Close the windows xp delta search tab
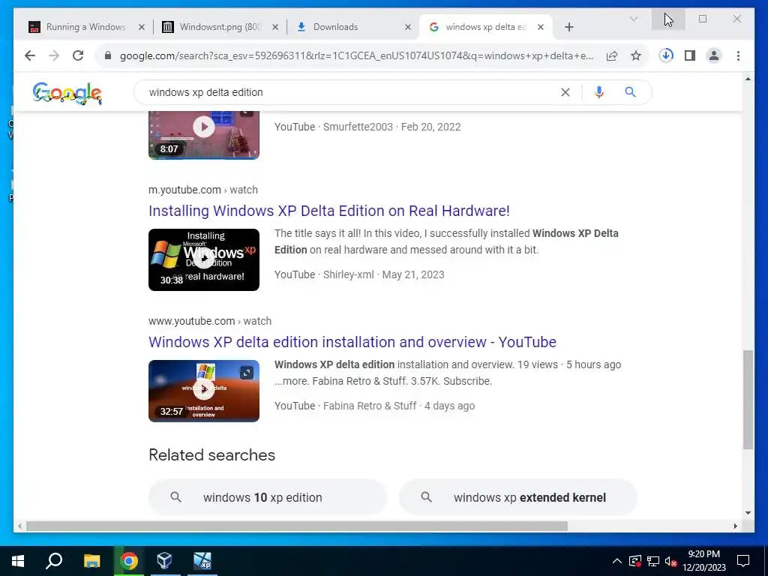Viewport: 768px width, 576px height. pyautogui.click(x=540, y=27)
